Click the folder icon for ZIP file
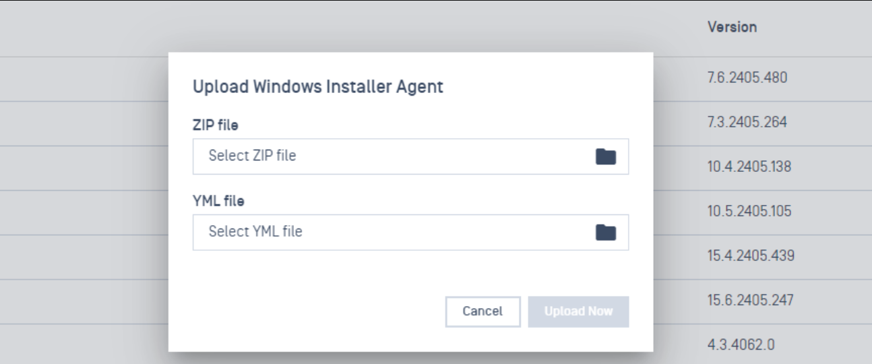The image size is (872, 364). tap(606, 156)
